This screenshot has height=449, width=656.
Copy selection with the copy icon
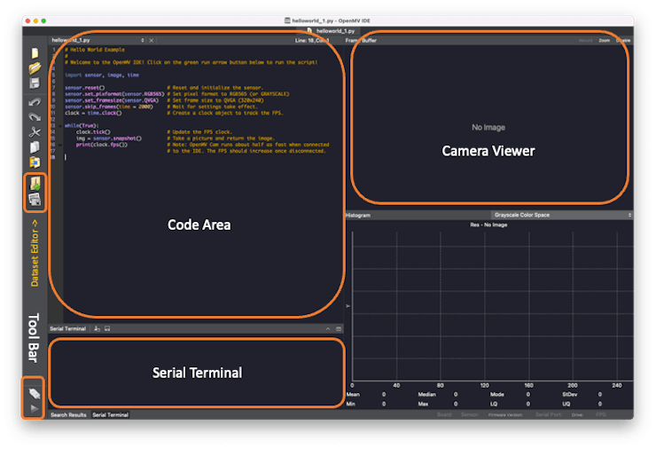point(35,147)
